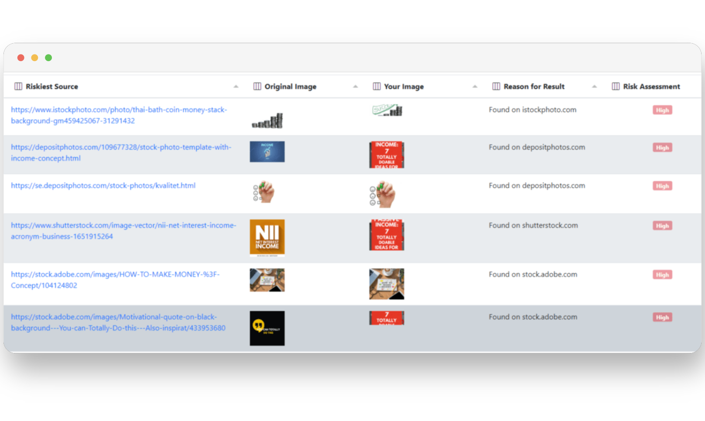Click the column icon beside Risk Assessment
This screenshot has width=705, height=421.
pyautogui.click(x=616, y=86)
